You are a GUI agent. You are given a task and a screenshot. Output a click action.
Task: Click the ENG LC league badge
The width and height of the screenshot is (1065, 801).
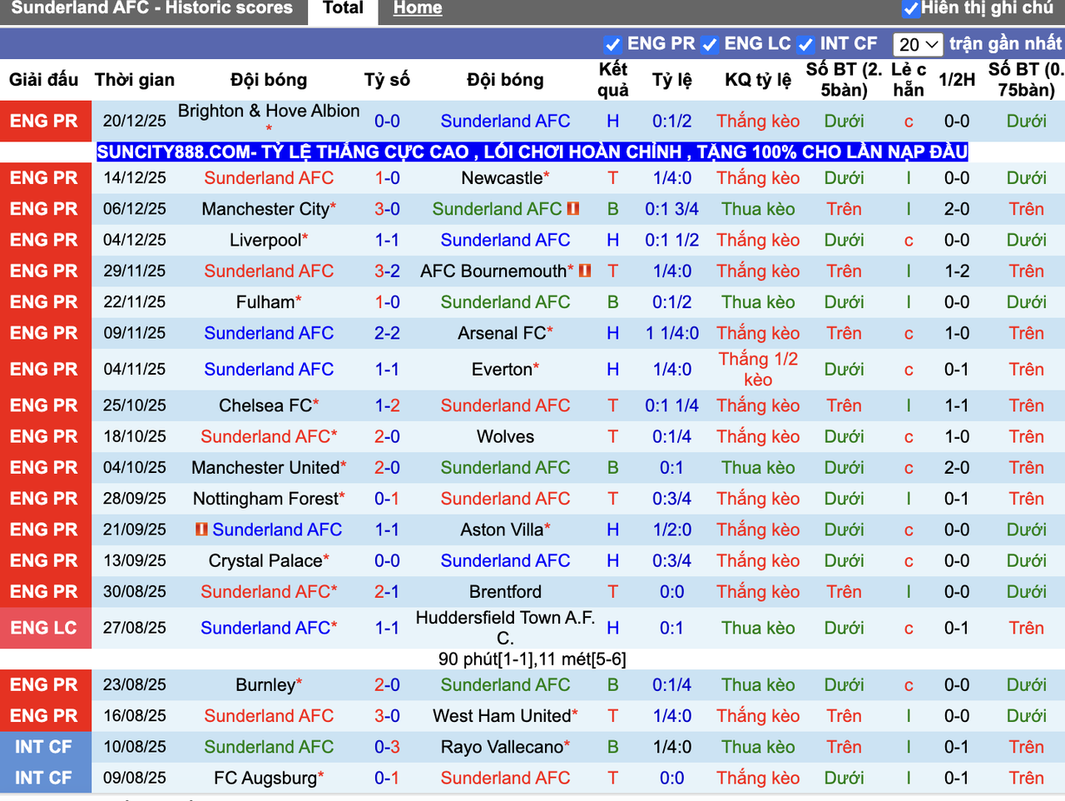pos(46,628)
